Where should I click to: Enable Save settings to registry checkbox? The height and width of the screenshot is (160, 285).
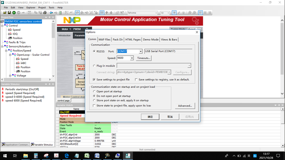click(x=136, y=79)
